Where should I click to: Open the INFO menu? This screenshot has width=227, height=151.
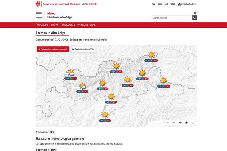point(93,25)
